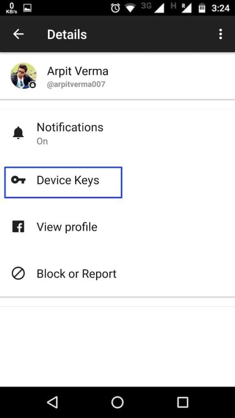Image resolution: width=235 pixels, height=418 pixels.
Task: Tap Android home circle button
Action: click(x=117, y=402)
